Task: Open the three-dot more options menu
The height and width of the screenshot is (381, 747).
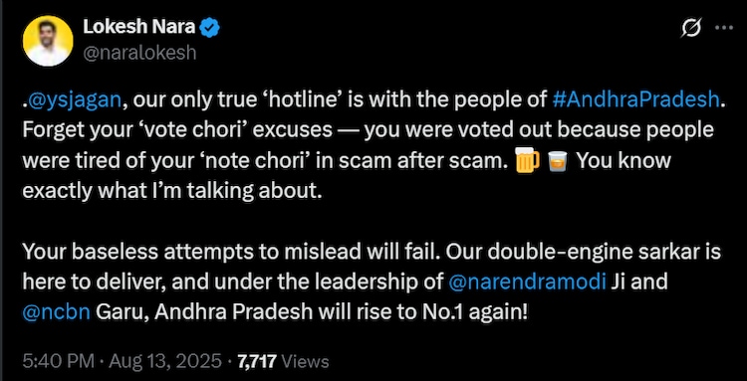Action: coord(724,29)
